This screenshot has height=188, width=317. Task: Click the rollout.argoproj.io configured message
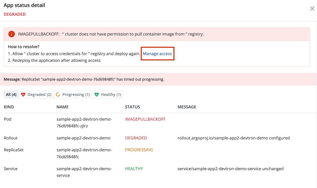click(234, 138)
